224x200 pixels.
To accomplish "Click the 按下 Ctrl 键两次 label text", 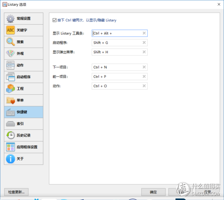I will pos(87,20).
